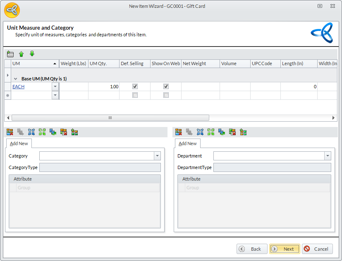This screenshot has height=261, width=342.
Task: Open the Category dropdown list
Action: (x=157, y=156)
